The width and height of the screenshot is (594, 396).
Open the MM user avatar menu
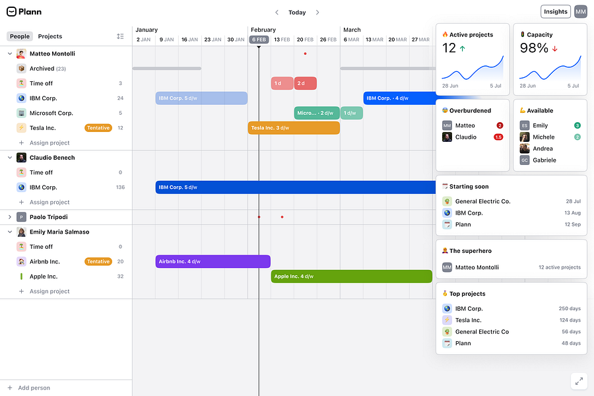point(580,12)
